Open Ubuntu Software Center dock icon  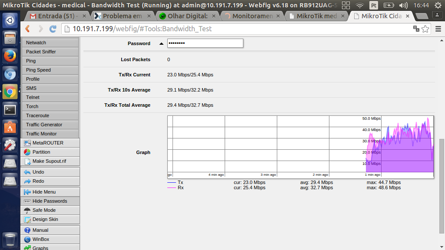click(10, 128)
